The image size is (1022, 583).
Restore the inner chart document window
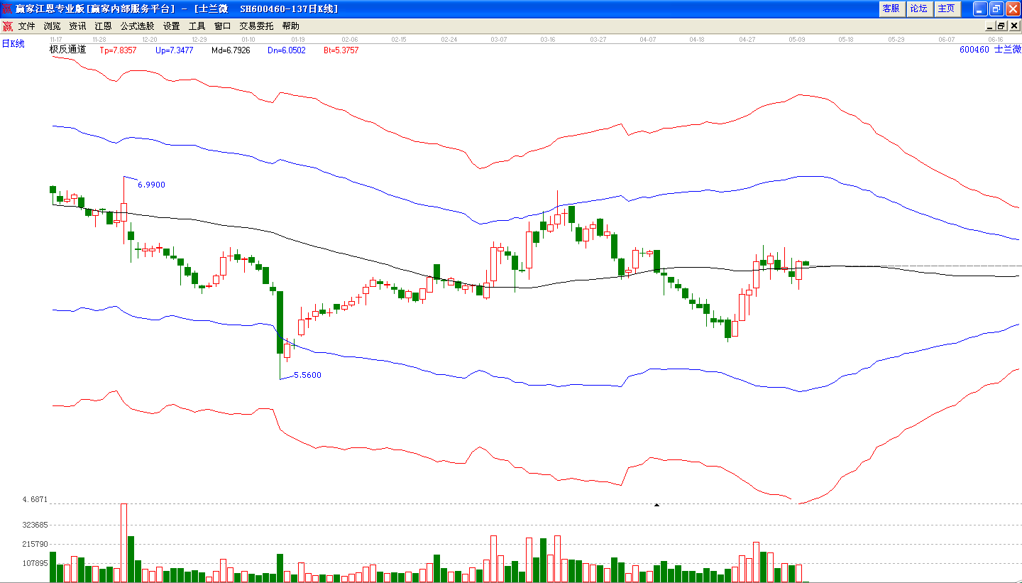pos(1001,26)
